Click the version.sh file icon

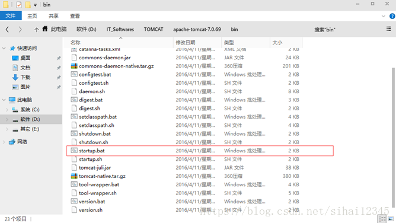click(74, 210)
